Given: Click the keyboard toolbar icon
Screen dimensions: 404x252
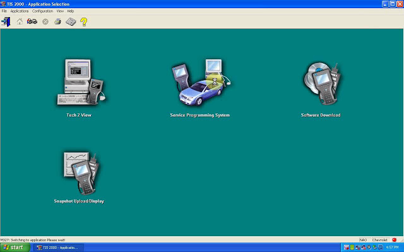Looking at the screenshot, I should click(x=71, y=21).
